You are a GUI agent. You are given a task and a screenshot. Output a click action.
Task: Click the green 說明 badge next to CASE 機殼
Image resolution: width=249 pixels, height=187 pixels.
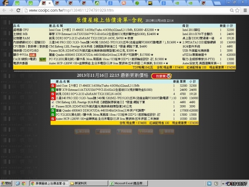tap(42, 59)
